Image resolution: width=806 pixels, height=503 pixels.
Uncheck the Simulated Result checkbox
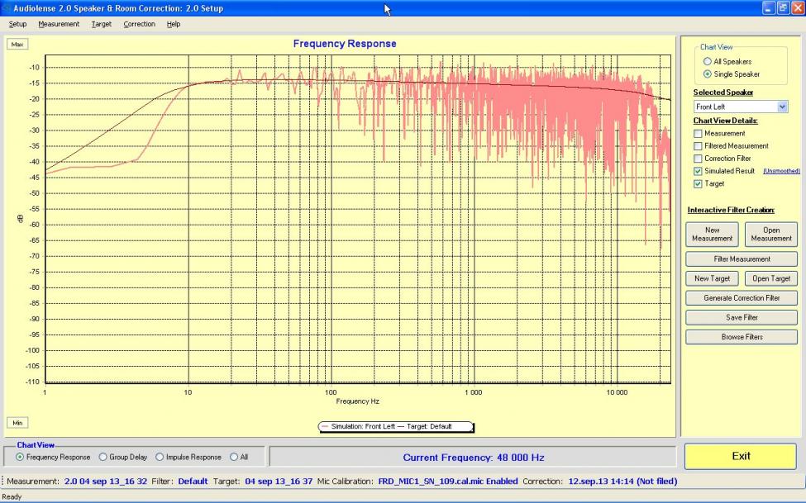coord(698,171)
